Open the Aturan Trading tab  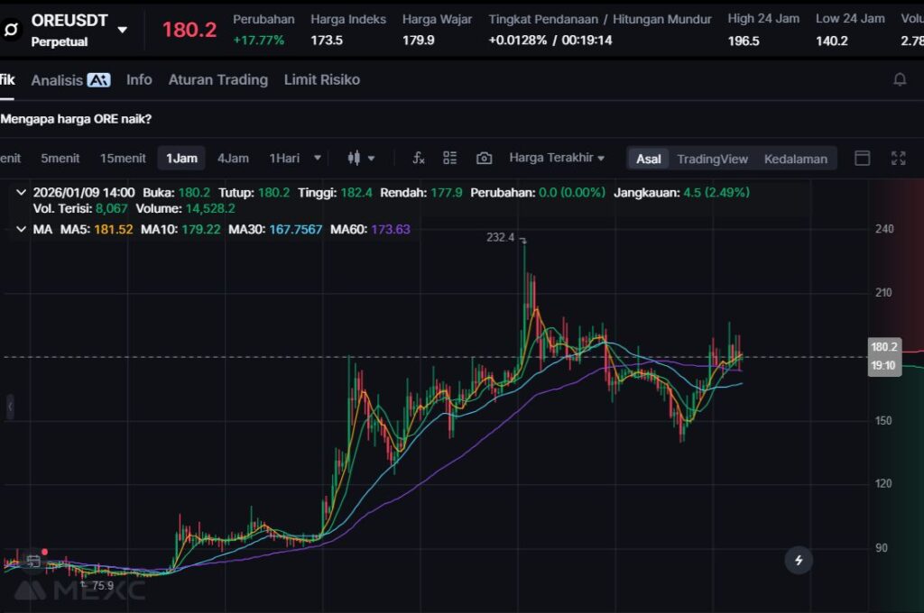coord(217,79)
